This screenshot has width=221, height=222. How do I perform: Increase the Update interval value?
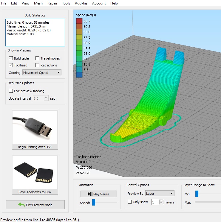click(46, 97)
